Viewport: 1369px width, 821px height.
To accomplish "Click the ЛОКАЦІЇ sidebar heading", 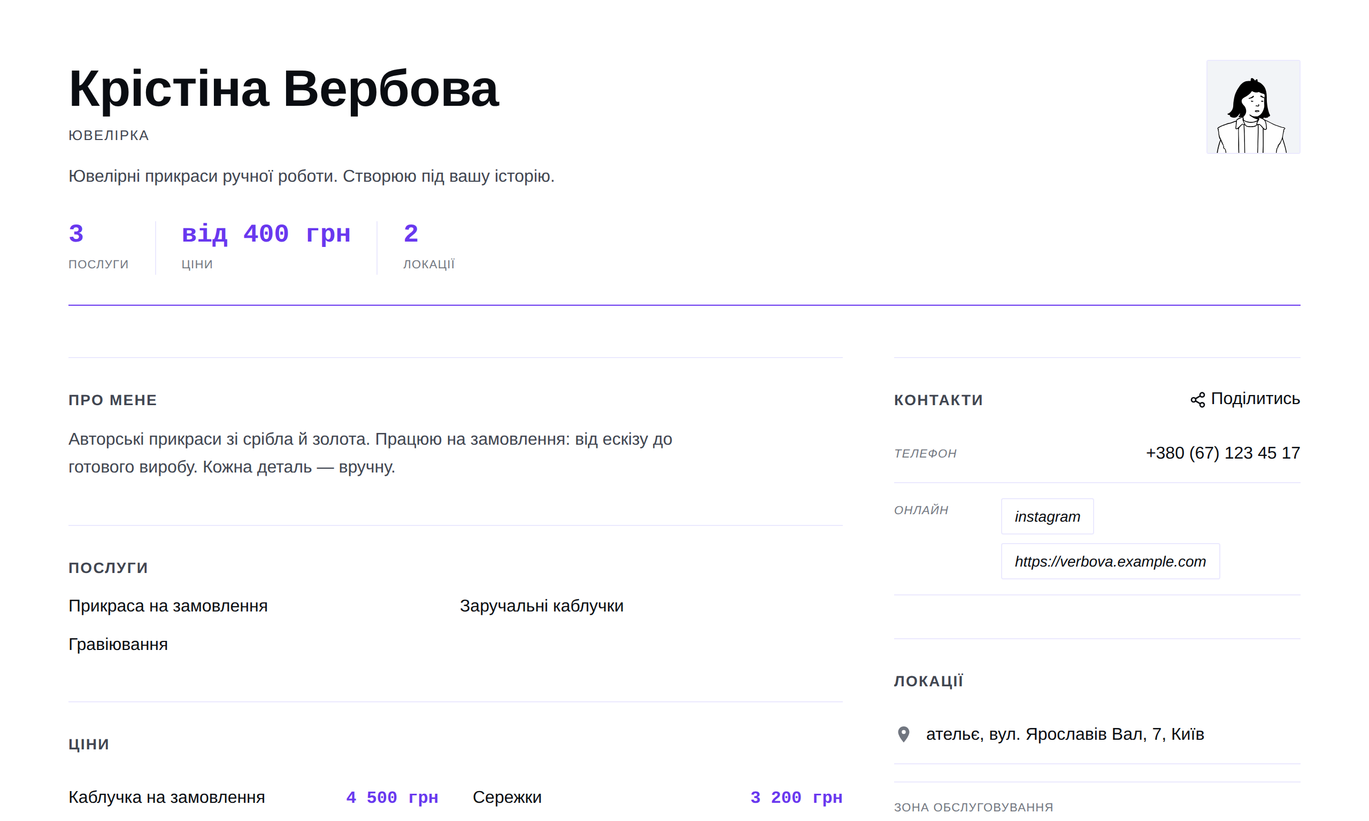I will 928,681.
